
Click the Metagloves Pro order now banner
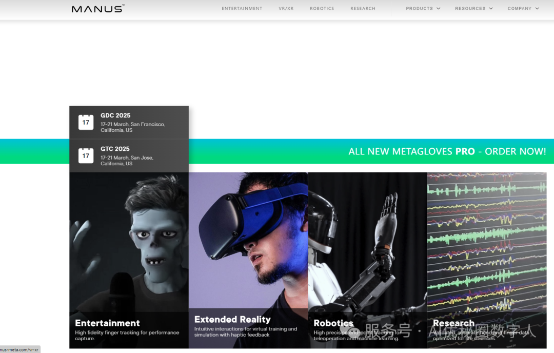pyautogui.click(x=447, y=151)
